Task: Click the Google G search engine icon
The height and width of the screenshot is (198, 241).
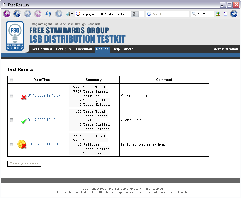Action: (x=149, y=14)
